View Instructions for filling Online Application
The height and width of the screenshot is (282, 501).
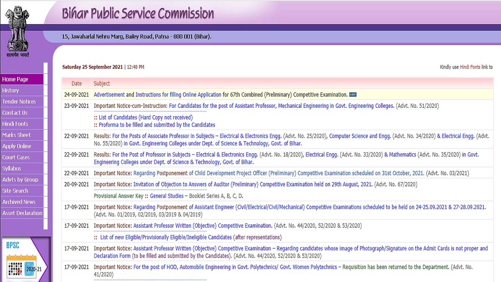(x=175, y=95)
